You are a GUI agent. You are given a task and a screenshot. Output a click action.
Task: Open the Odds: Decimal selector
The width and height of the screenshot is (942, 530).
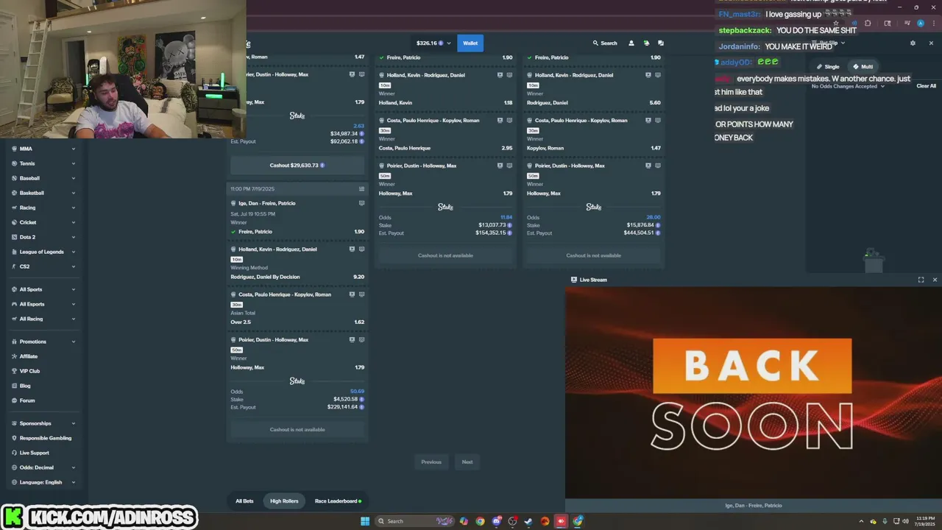click(43, 467)
